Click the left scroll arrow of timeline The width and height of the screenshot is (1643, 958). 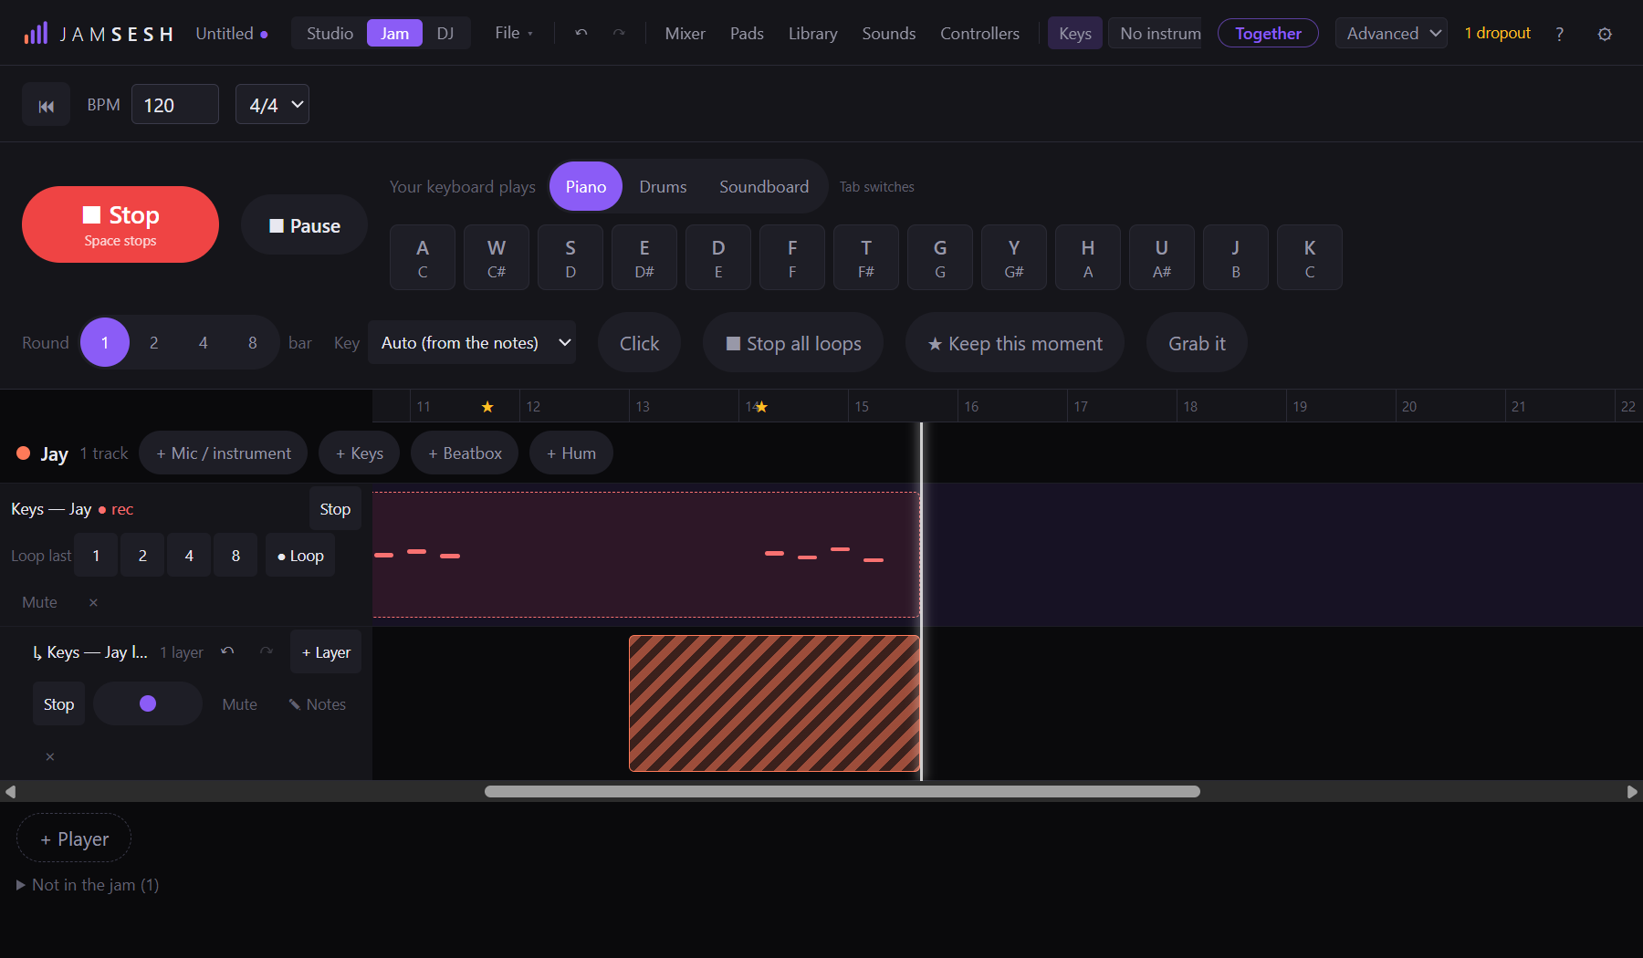[10, 792]
